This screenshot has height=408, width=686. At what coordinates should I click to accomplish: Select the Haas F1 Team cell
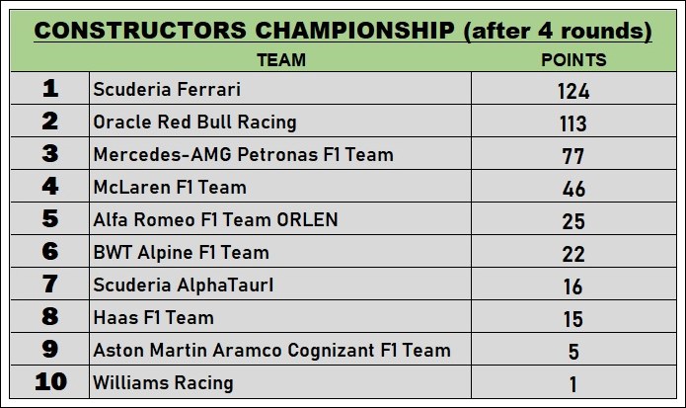point(153,317)
